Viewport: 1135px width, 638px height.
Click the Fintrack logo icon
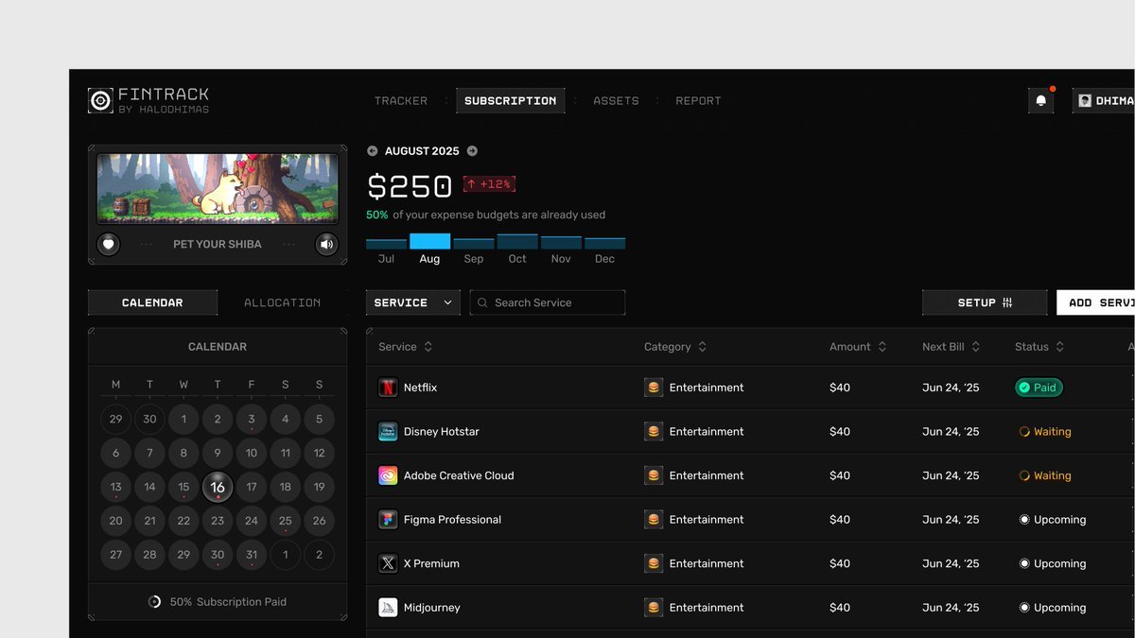[x=100, y=100]
